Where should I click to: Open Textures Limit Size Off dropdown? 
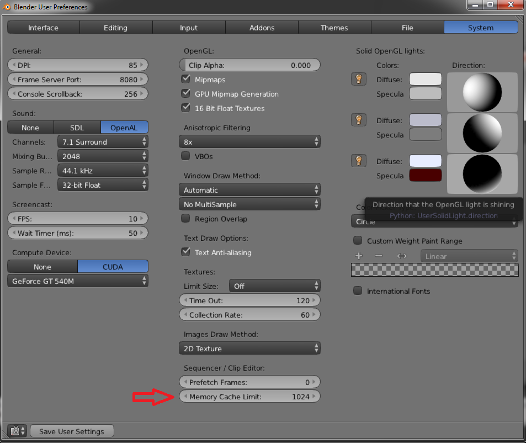[x=275, y=286]
